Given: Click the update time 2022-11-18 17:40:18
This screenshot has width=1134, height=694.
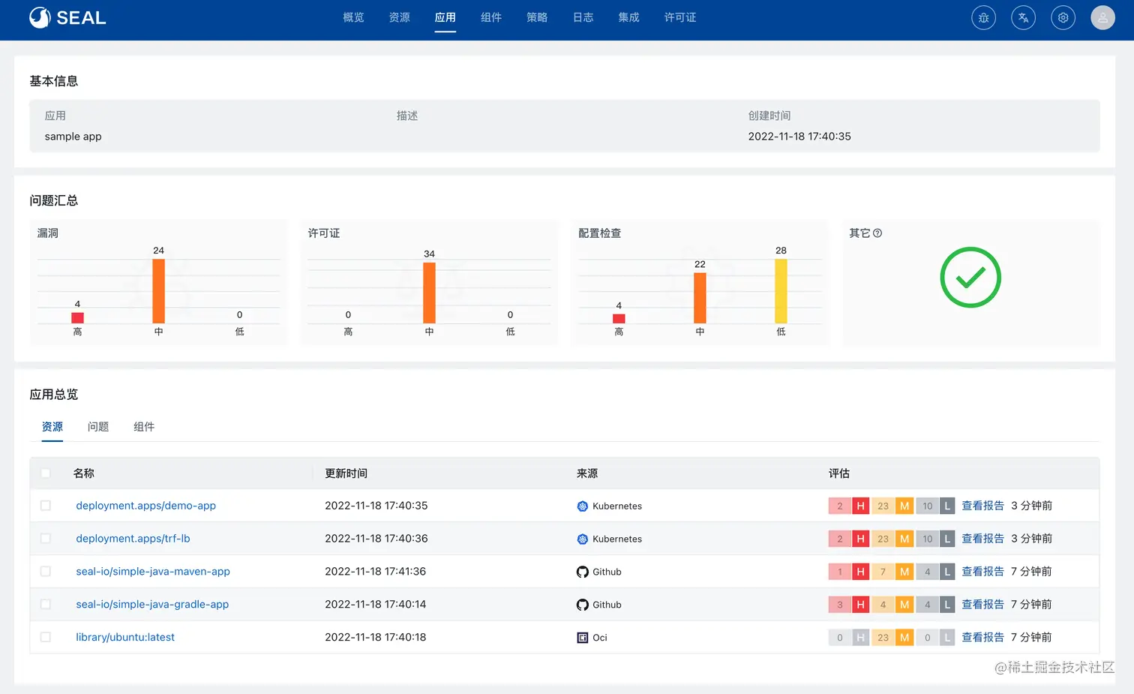Looking at the screenshot, I should [376, 638].
